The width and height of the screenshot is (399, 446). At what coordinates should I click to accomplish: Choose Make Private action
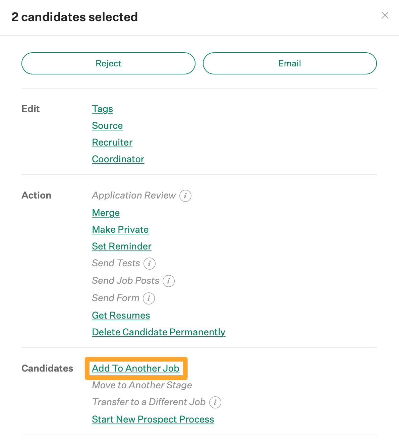coord(120,230)
